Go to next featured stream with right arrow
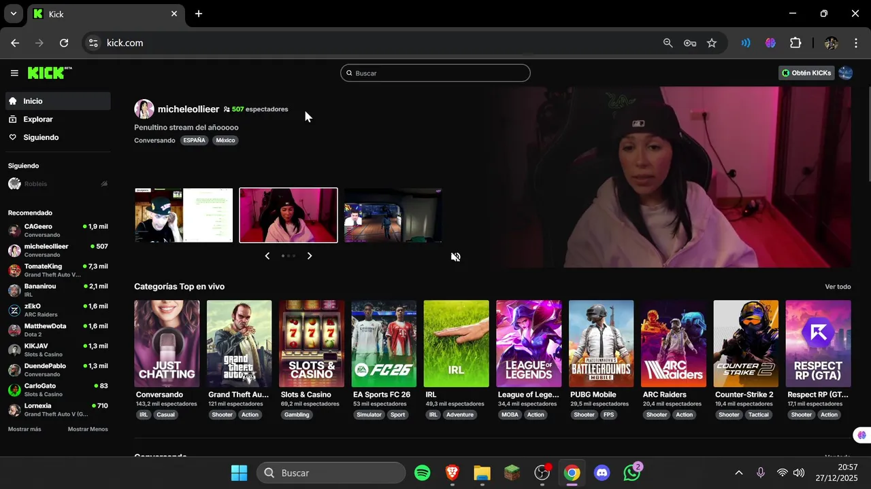 click(x=310, y=256)
